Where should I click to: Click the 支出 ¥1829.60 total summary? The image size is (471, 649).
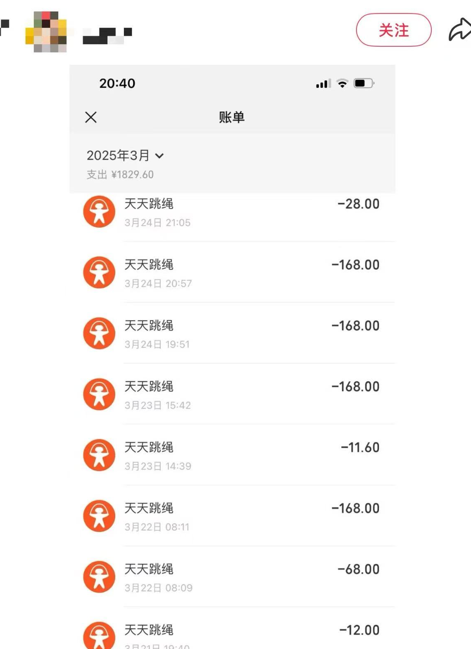click(120, 175)
